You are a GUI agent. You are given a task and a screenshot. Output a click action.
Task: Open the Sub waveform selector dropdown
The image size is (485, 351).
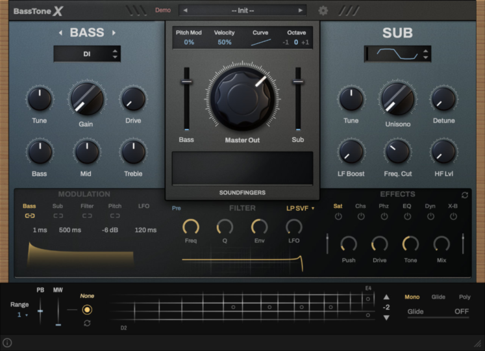pos(397,54)
